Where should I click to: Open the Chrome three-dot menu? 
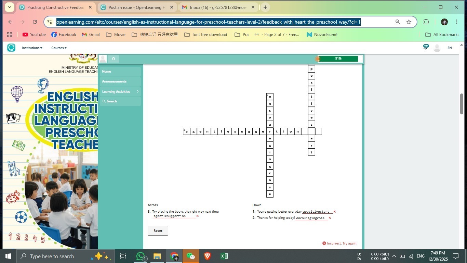[457, 22]
